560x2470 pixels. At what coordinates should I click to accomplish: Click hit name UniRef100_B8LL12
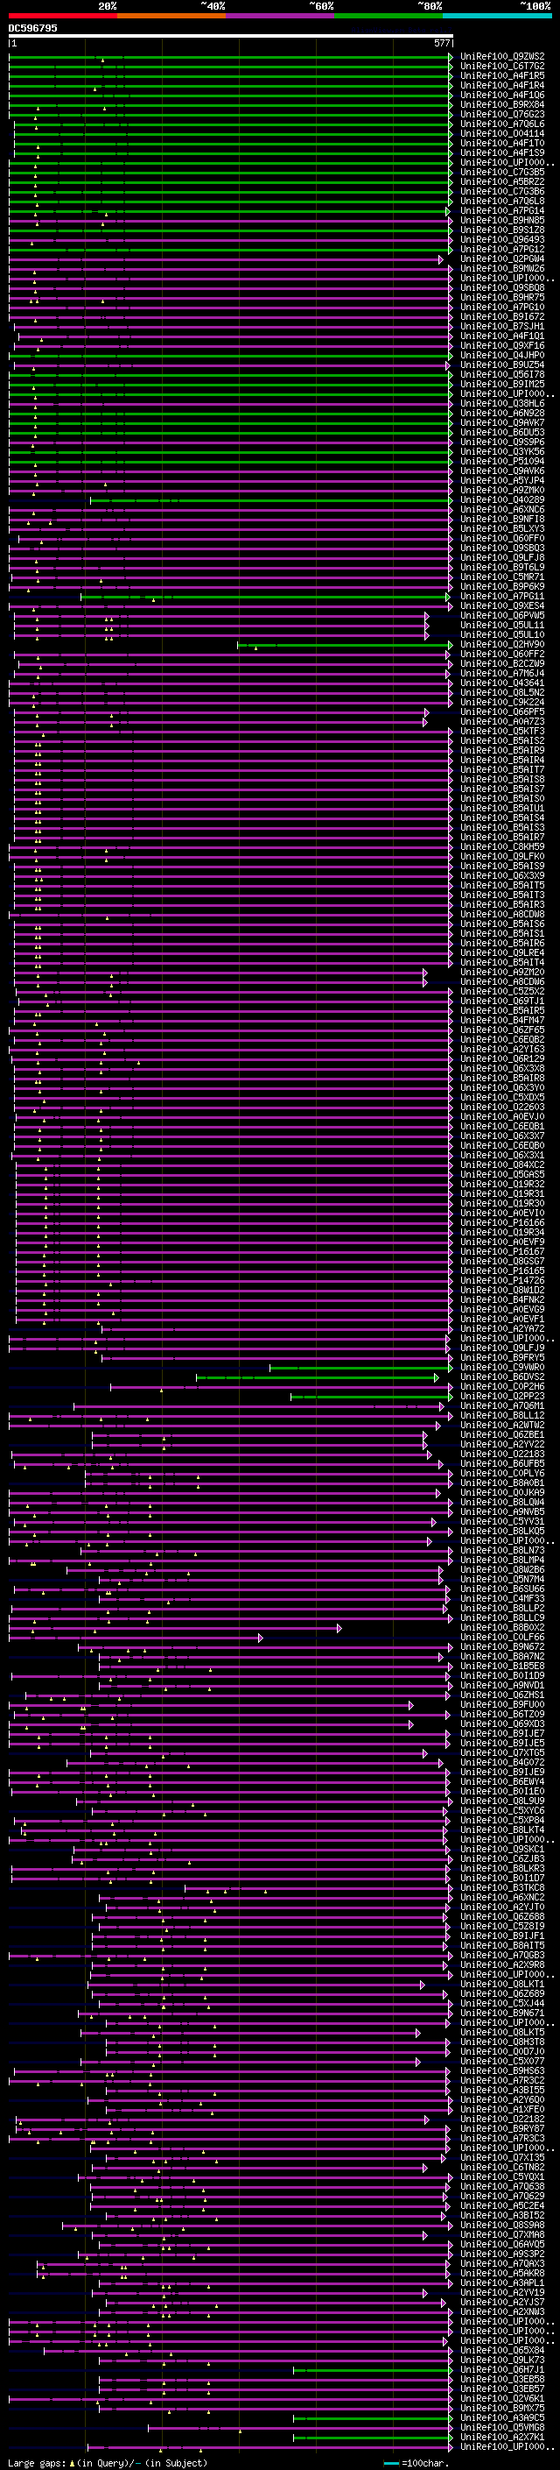click(x=502, y=1415)
